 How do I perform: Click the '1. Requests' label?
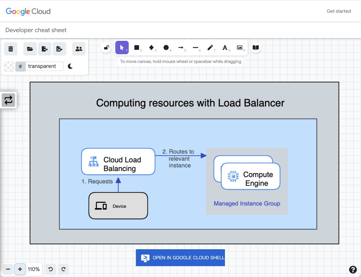point(97,181)
